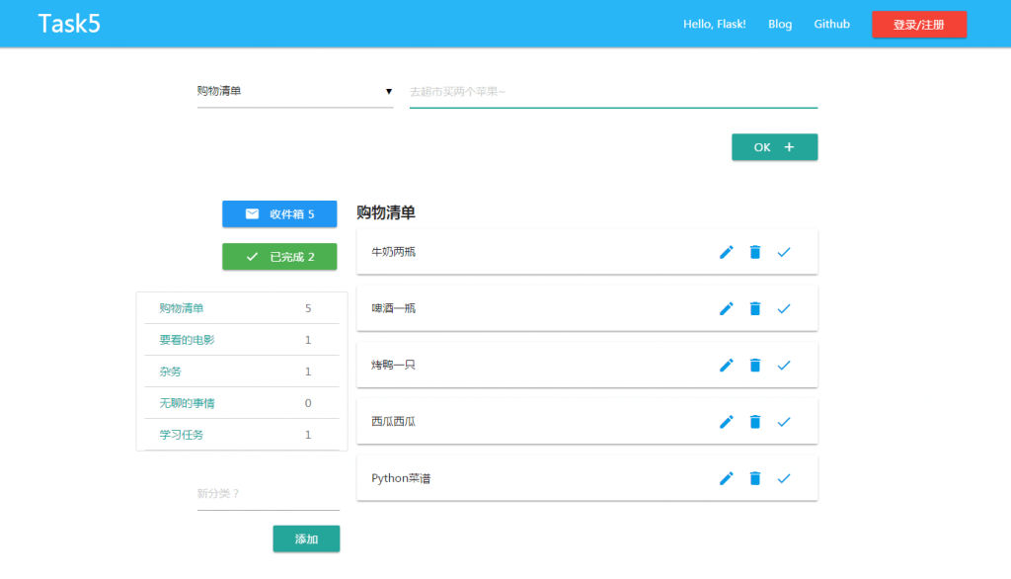Open the Blog page
This screenshot has width=1011, height=579.
click(780, 24)
